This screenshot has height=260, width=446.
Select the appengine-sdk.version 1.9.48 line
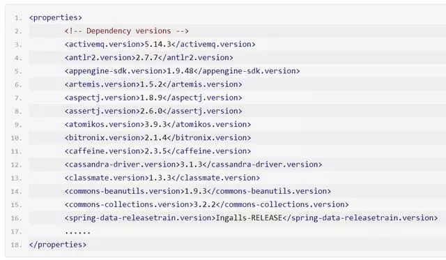[x=182, y=71]
